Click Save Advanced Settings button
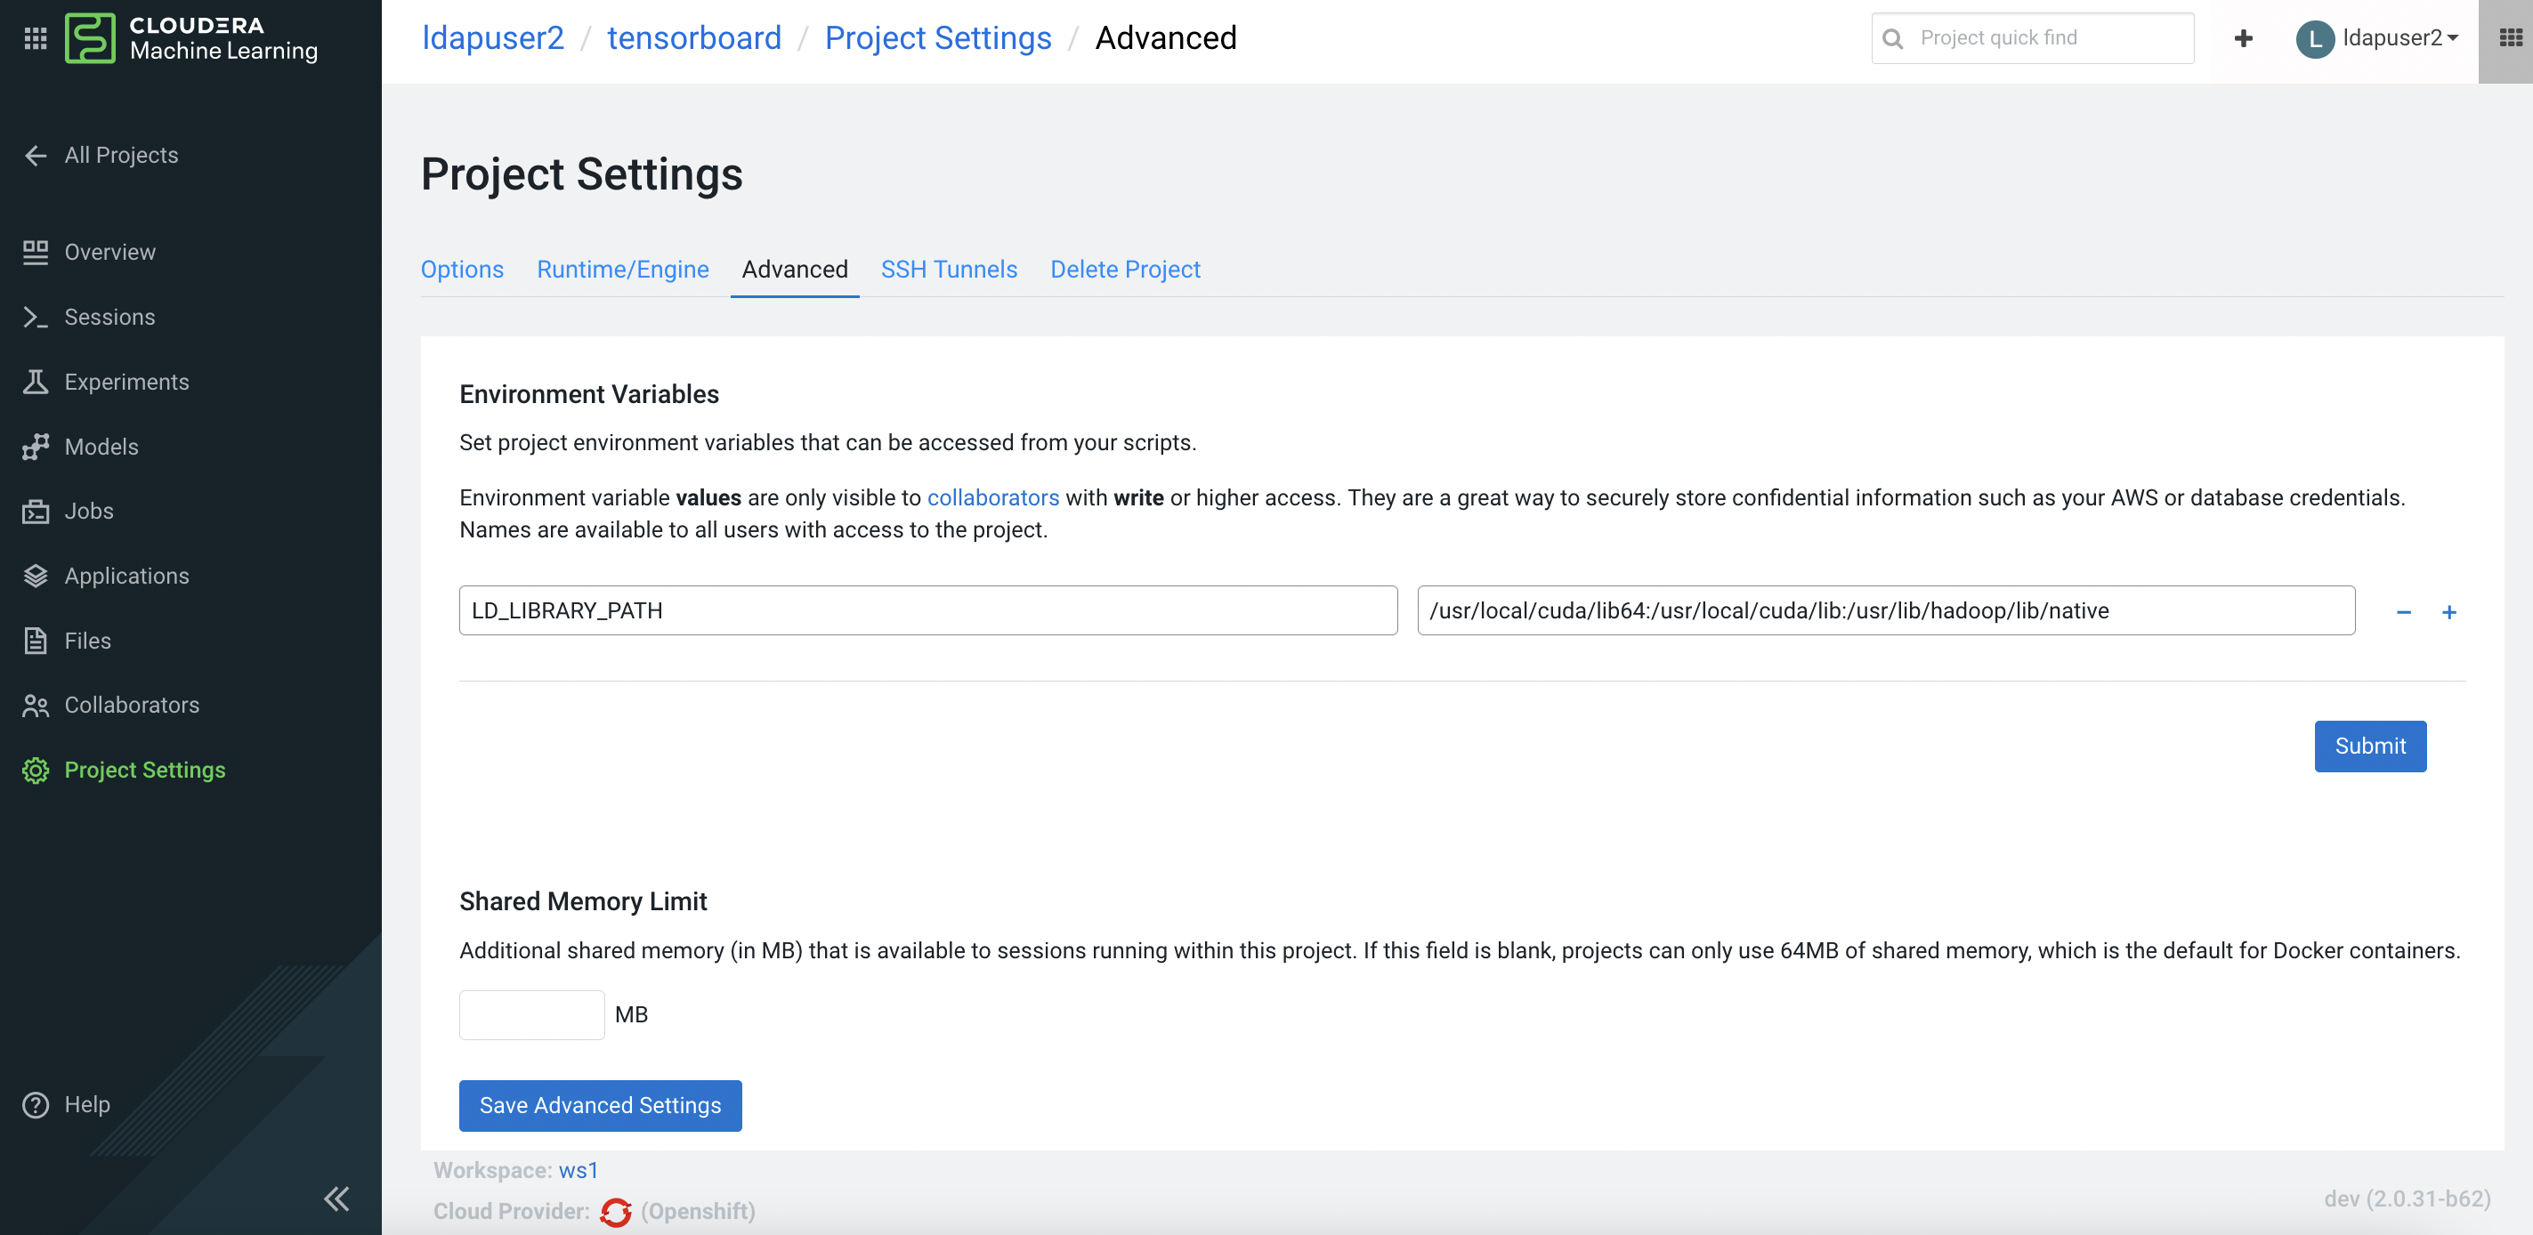This screenshot has width=2533, height=1235. coord(600,1105)
